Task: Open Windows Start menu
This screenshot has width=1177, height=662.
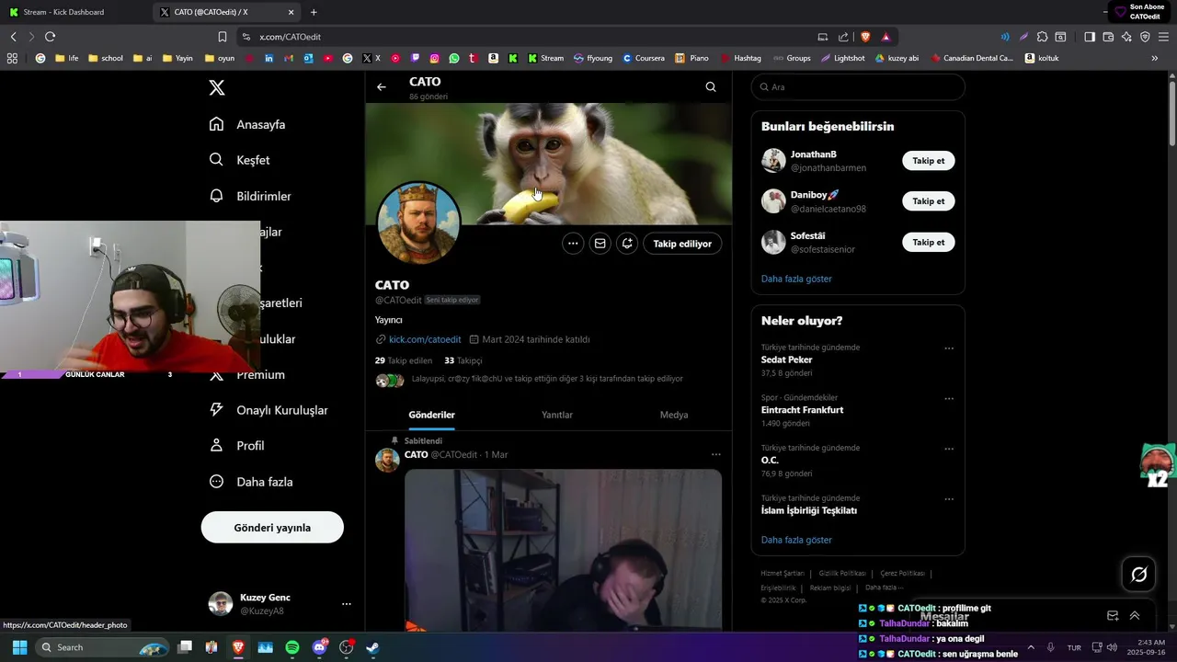Action: [x=19, y=647]
